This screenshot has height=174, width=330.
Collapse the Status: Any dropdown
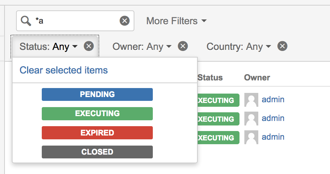point(49,46)
